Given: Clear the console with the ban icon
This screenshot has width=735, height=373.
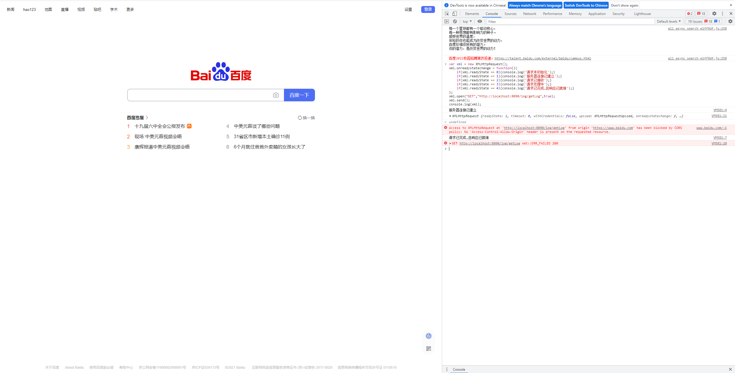Looking at the screenshot, I should [455, 21].
